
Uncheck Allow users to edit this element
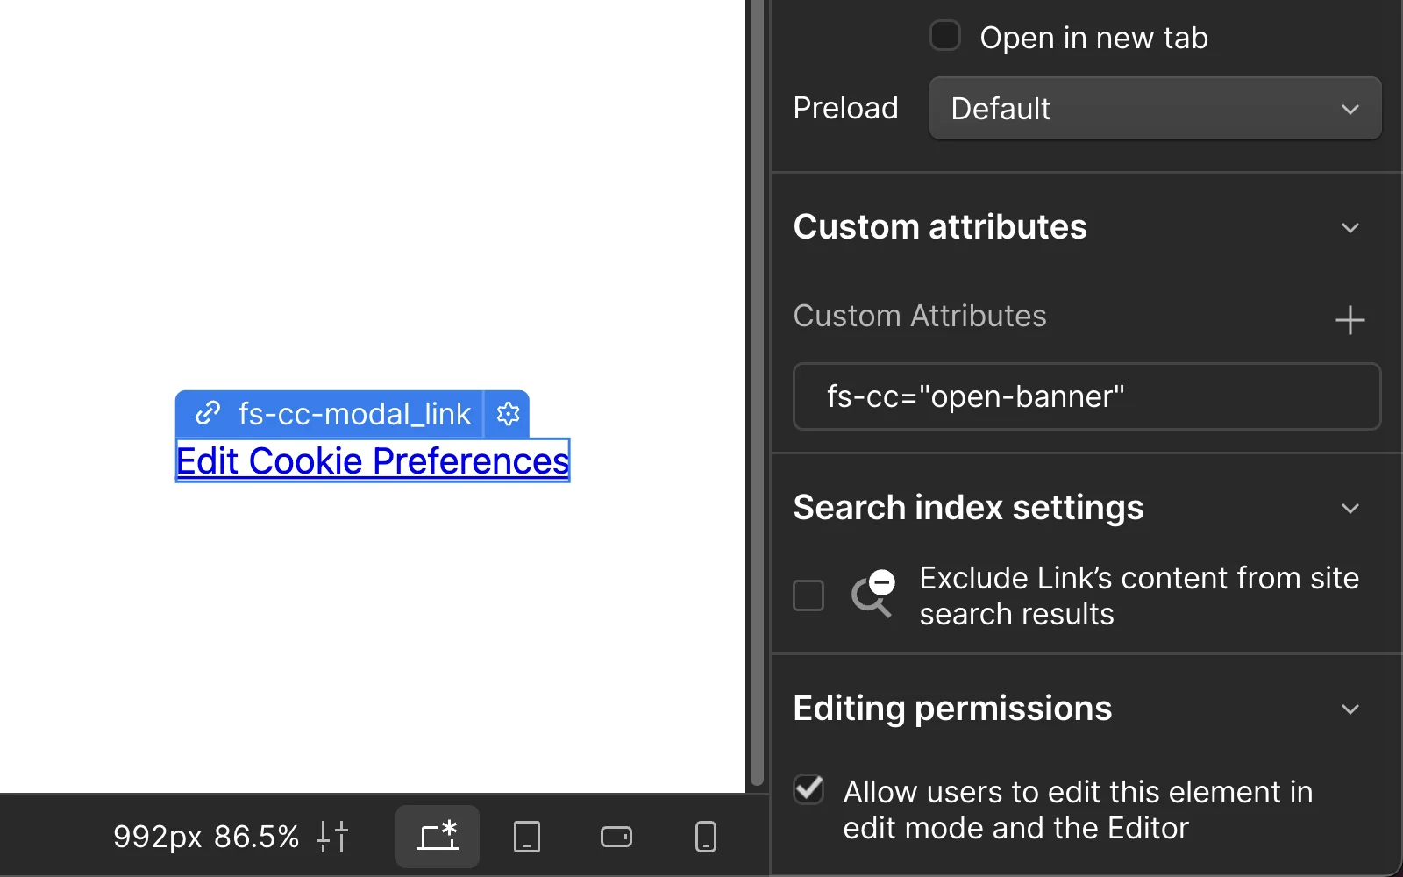808,790
